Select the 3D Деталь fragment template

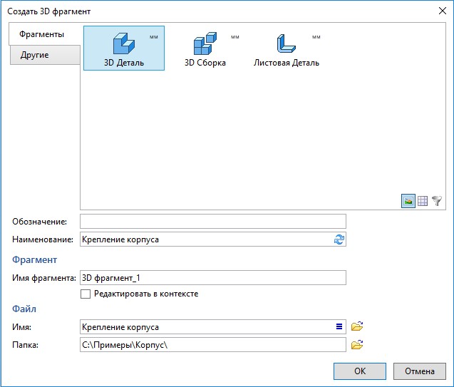(124, 48)
